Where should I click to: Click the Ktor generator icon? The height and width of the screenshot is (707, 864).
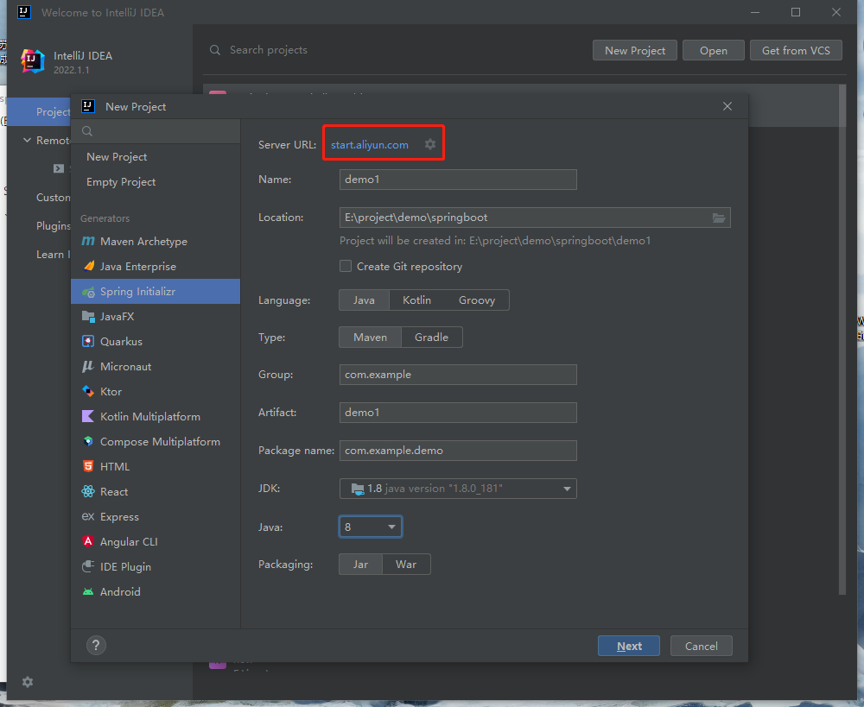[x=88, y=392]
